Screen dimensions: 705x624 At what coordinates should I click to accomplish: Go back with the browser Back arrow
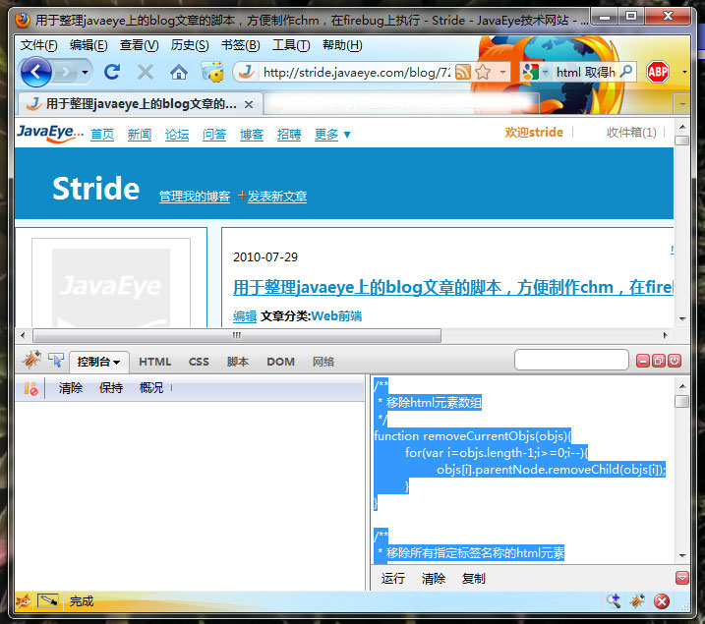click(x=36, y=72)
